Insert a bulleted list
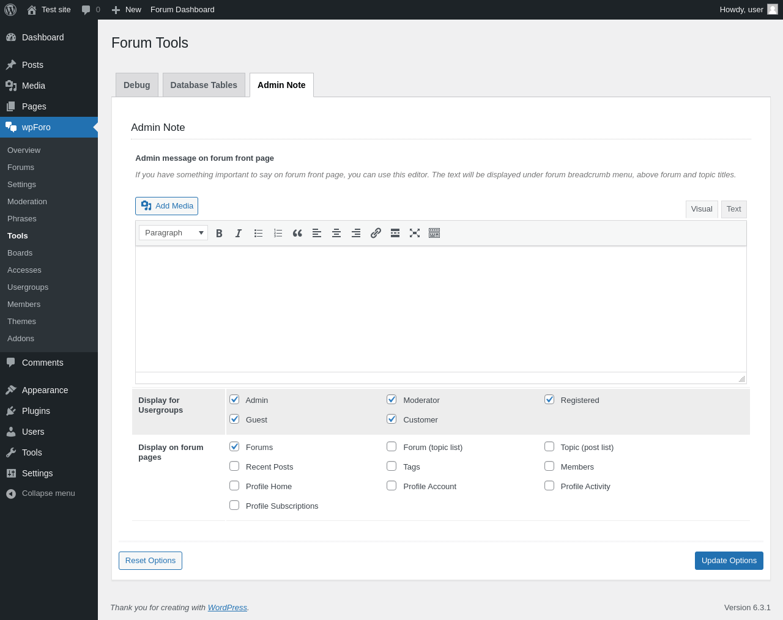783x620 pixels. [x=258, y=233]
